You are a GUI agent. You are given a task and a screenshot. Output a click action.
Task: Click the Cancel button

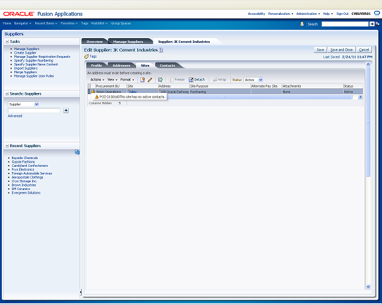pyautogui.click(x=363, y=50)
